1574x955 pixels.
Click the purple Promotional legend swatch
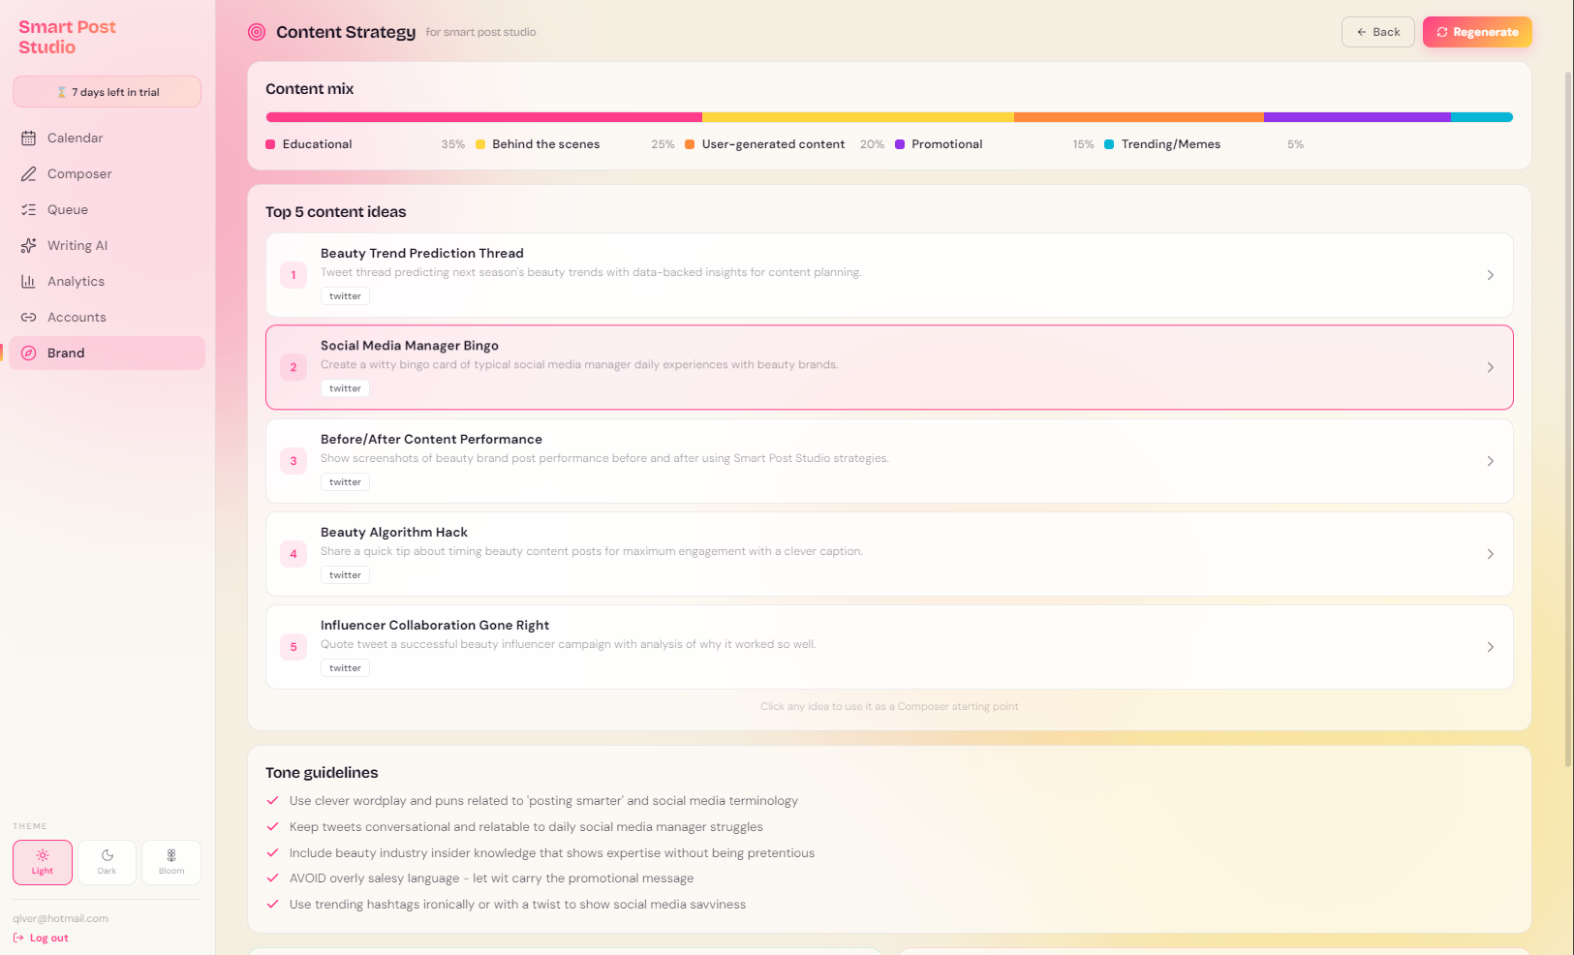pyautogui.click(x=900, y=144)
